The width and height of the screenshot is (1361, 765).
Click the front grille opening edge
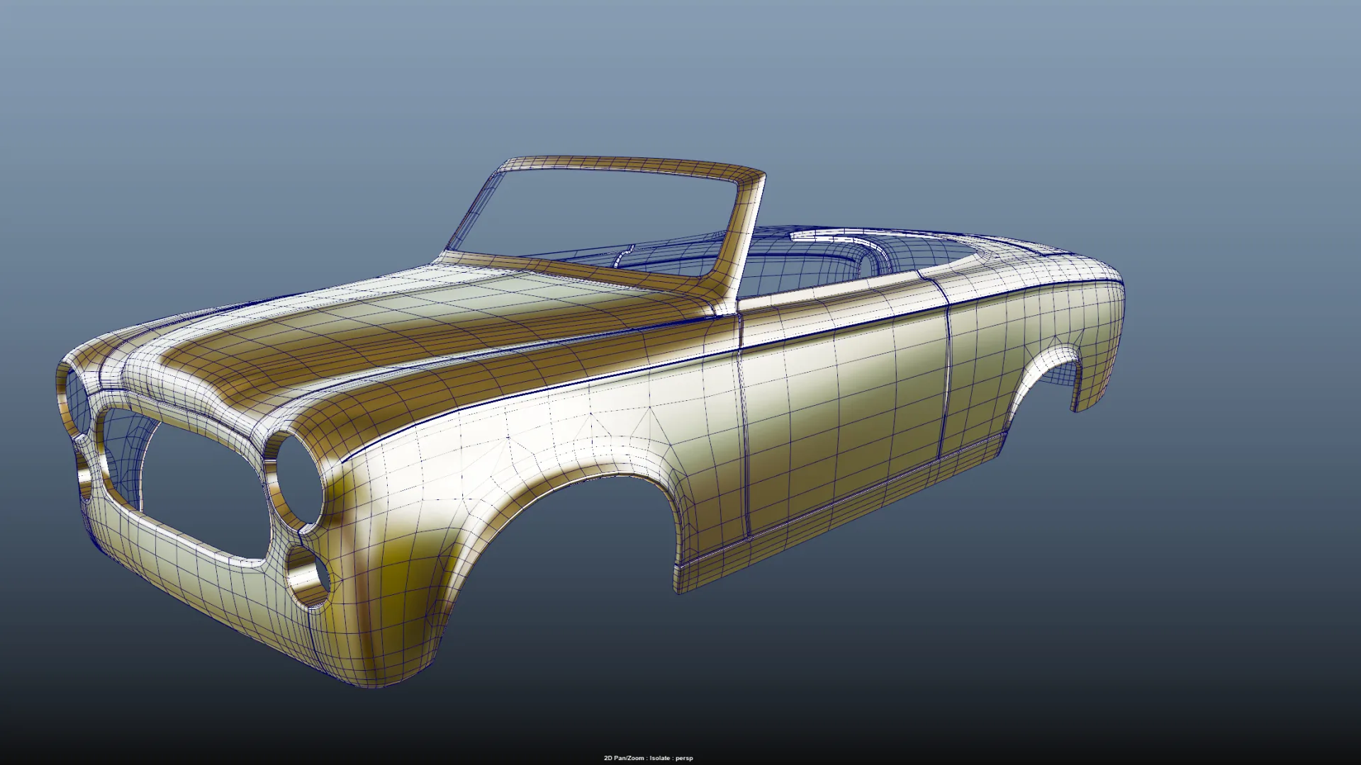(186, 484)
